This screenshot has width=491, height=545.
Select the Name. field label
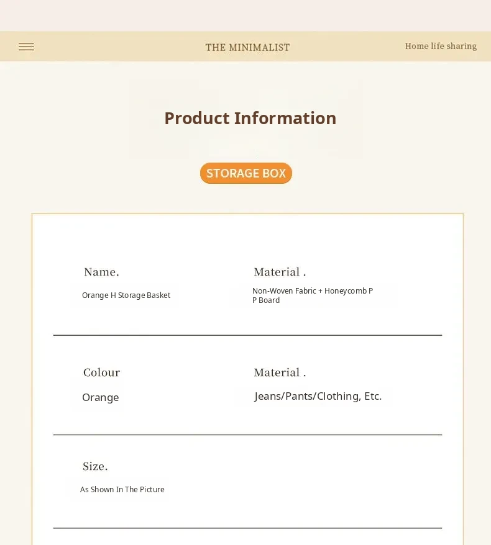click(101, 272)
